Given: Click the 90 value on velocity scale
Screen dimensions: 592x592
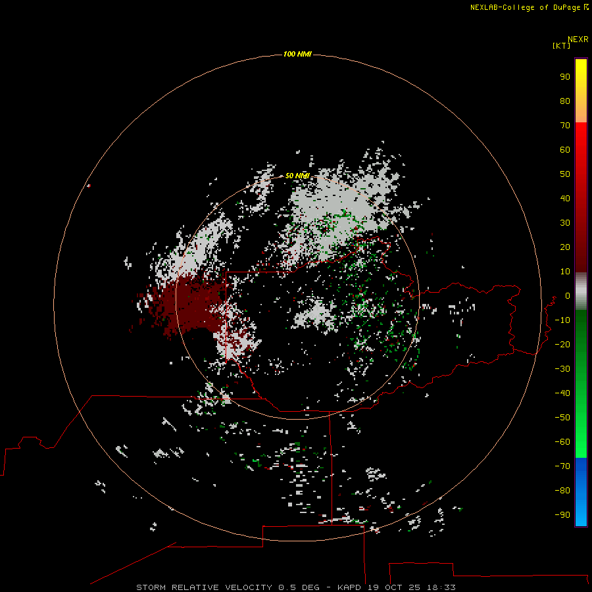Looking at the screenshot, I should [565, 77].
